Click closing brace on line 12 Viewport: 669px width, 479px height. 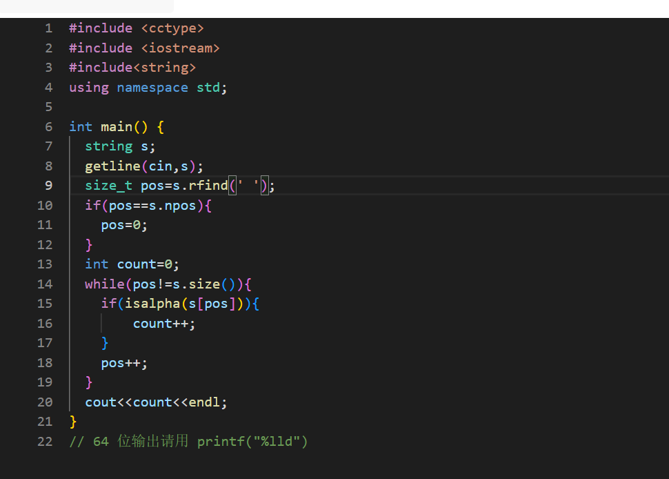(89, 244)
